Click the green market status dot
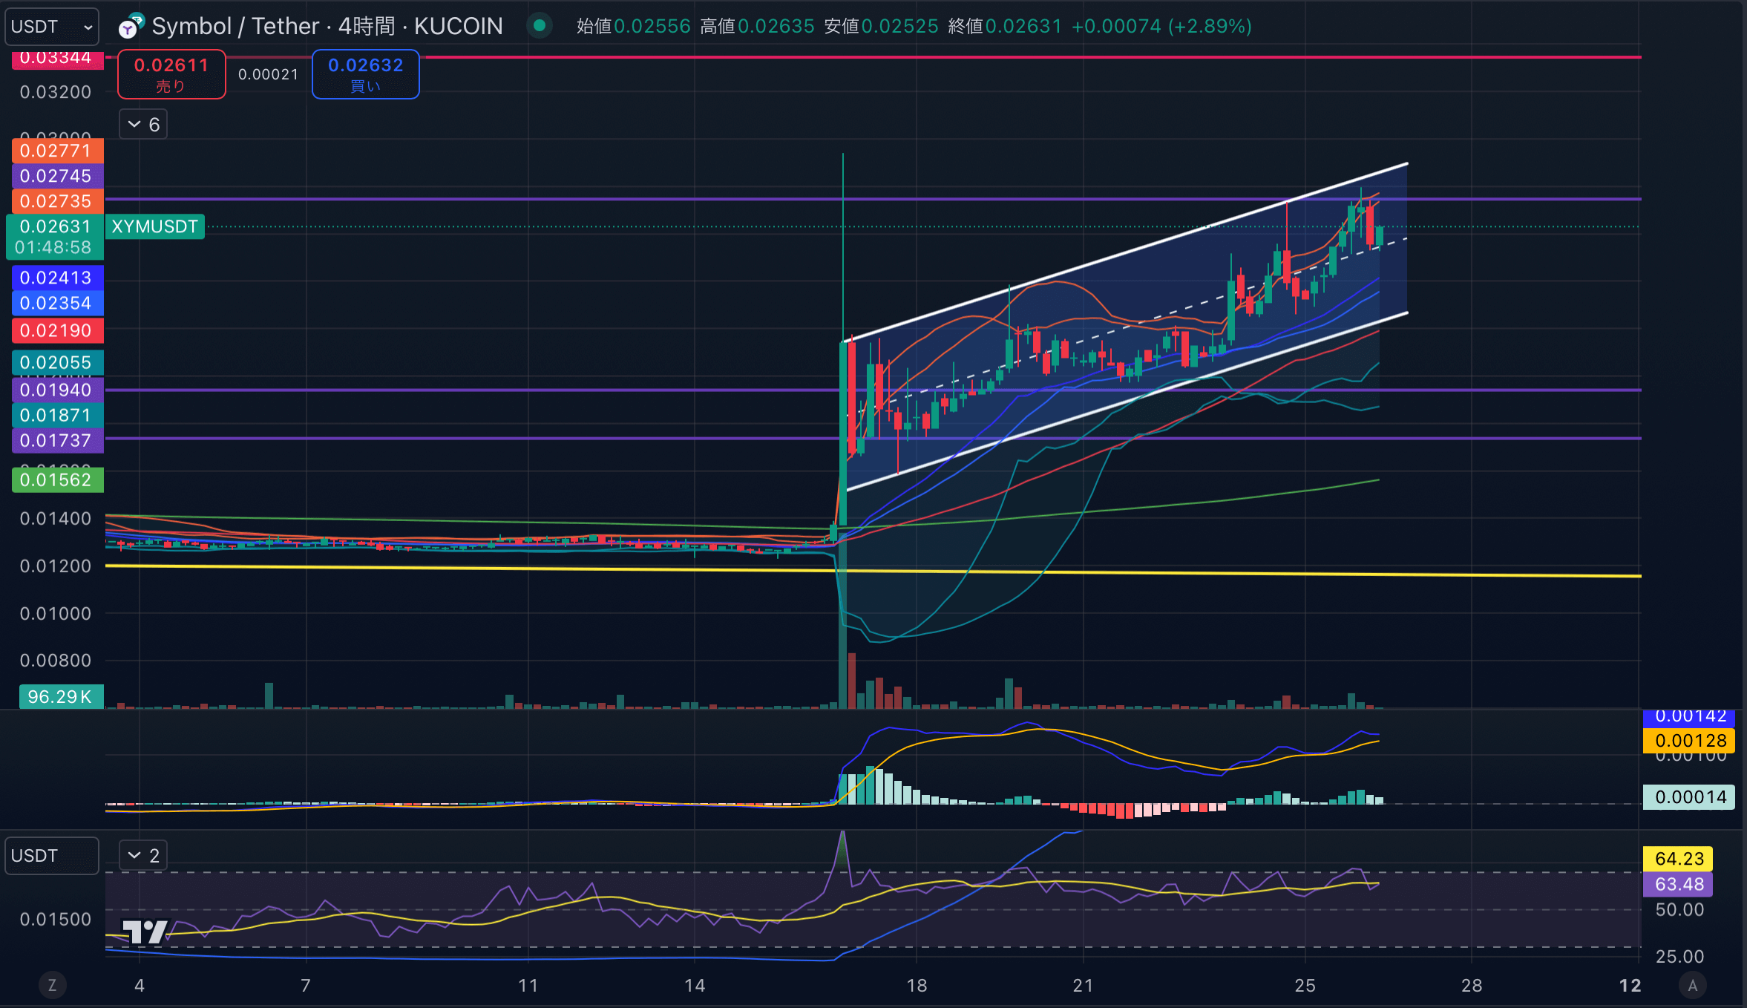This screenshot has width=1747, height=1008. click(540, 26)
